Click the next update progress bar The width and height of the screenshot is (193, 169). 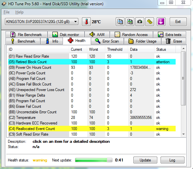(x=94, y=160)
